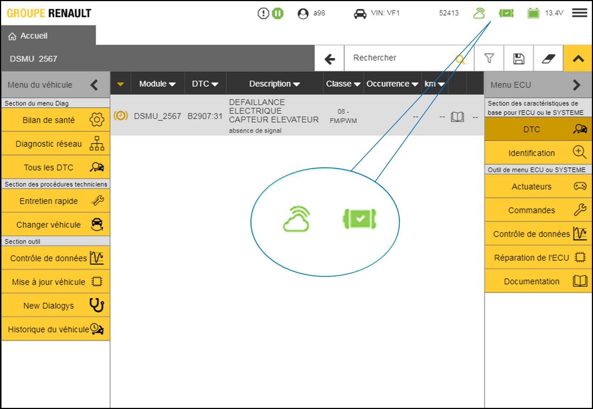
Task: Collapse the top panel with yellow chevron
Action: [x=578, y=58]
